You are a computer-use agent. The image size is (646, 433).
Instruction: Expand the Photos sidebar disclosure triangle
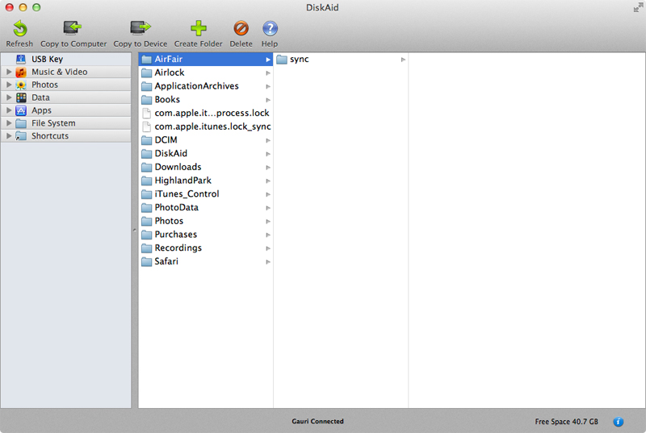pyautogui.click(x=9, y=85)
